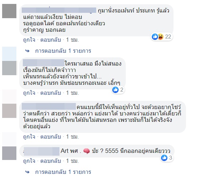Expand การตอบกลับ 1 รายการ under the Art comment

tap(63, 172)
